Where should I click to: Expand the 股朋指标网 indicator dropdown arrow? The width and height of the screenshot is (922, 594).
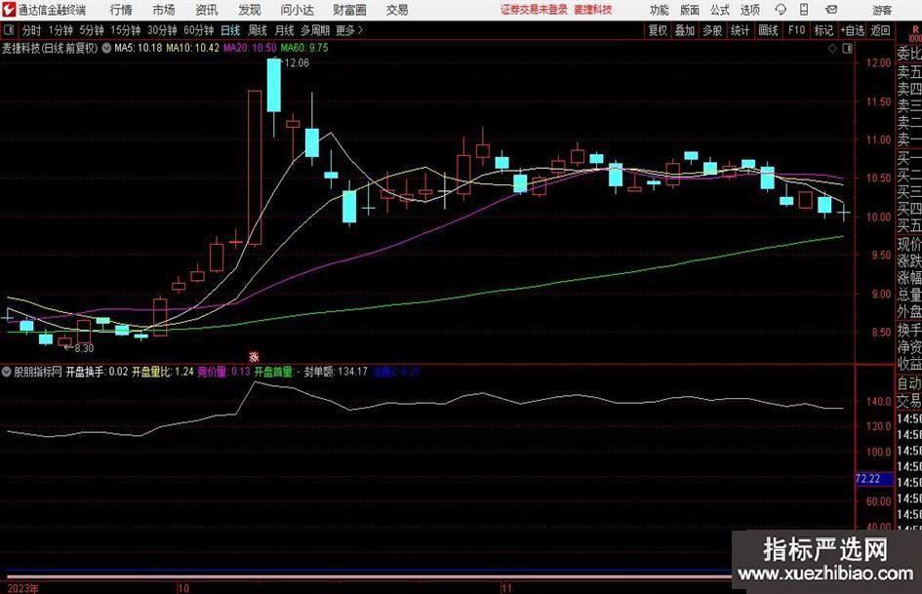[7, 372]
